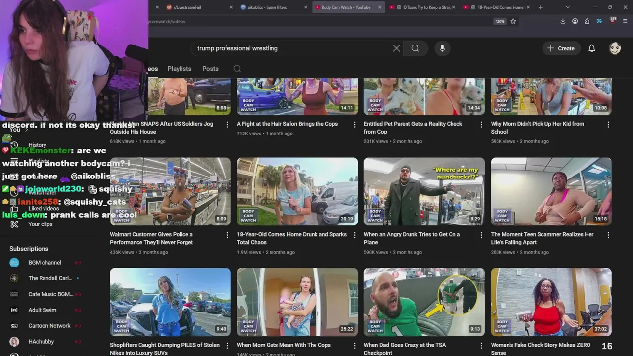Play Dad Goes Crazy at TSA thumbnail
The width and height of the screenshot is (633, 356).
424,302
